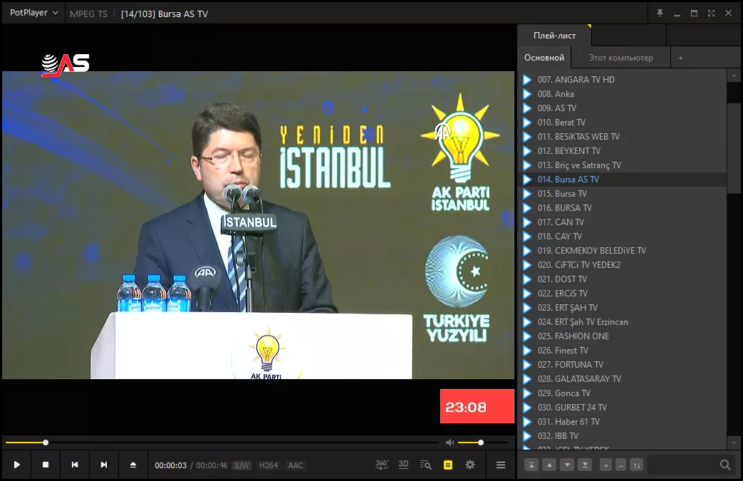
Task: Move selected playlist item to top
Action: coord(531,465)
